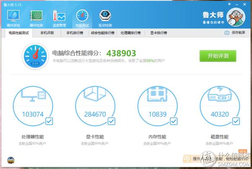Open the 驱动检测 driver detection icon
This screenshot has height=169, width=252.
[x=105, y=18]
